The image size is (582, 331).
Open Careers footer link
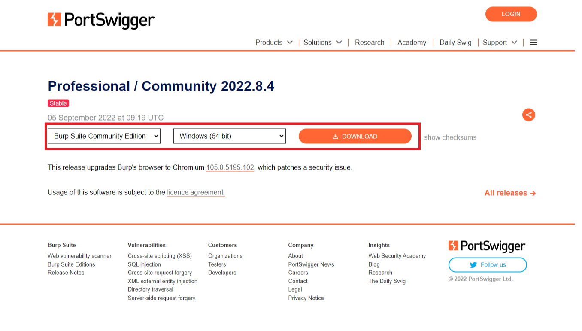pos(298,273)
